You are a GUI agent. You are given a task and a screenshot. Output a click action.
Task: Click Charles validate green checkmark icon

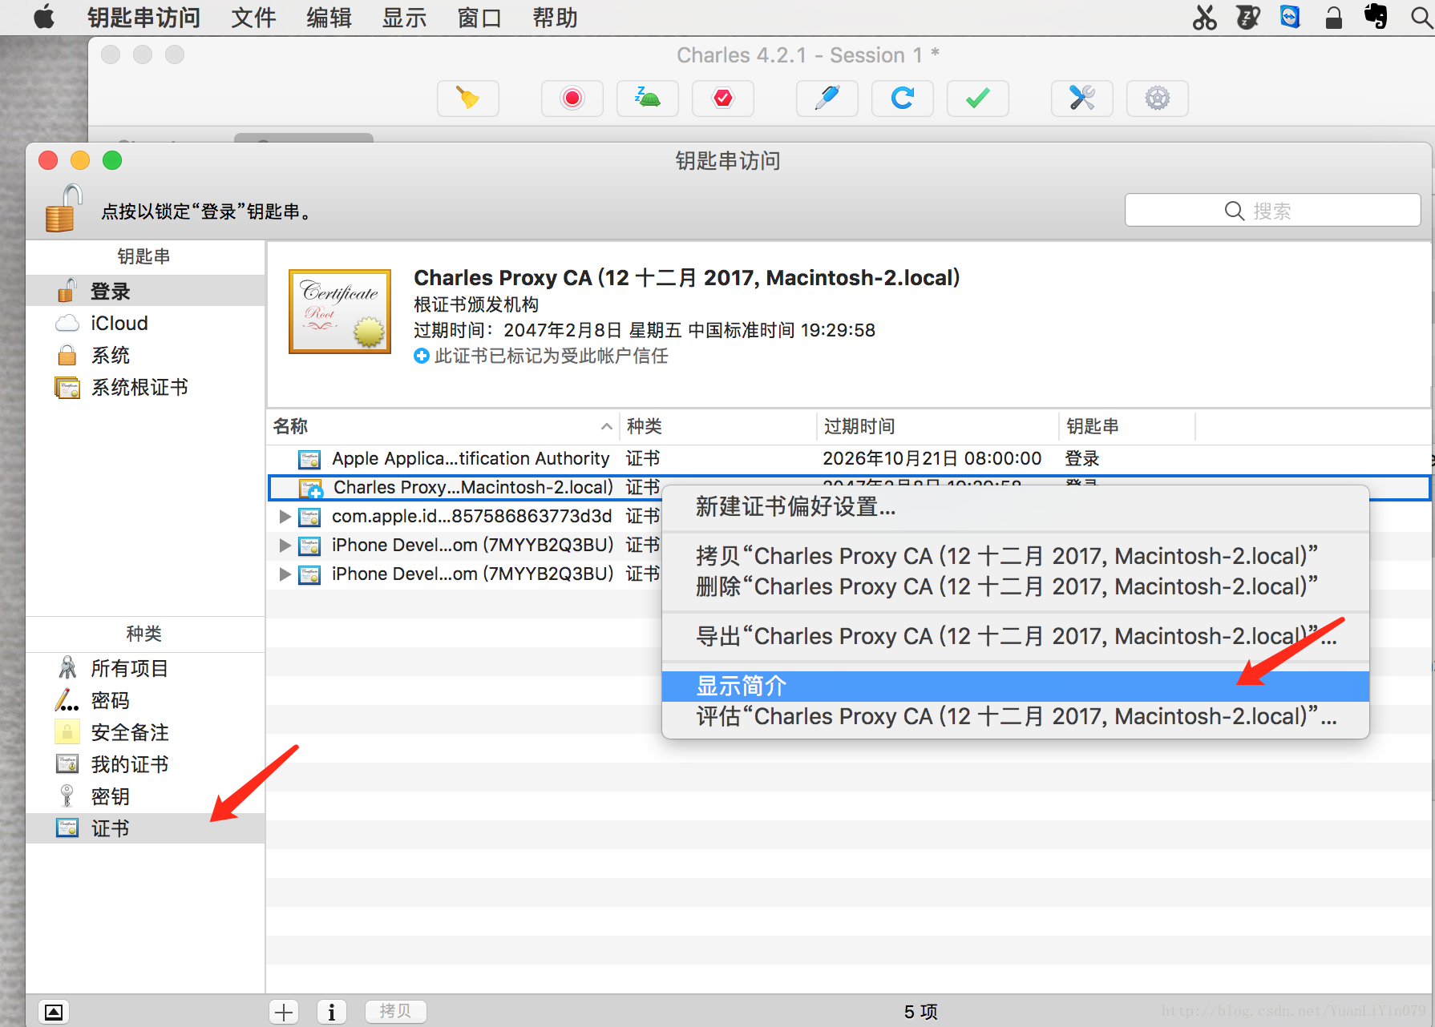[977, 99]
